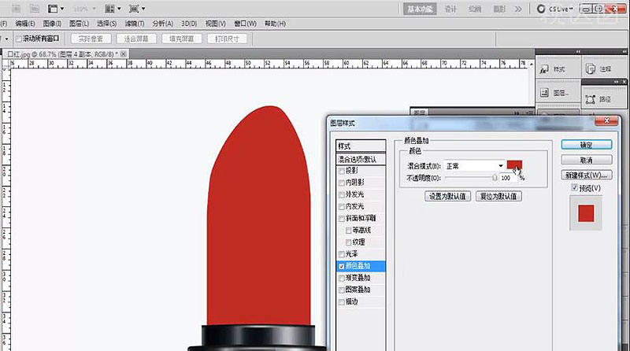Open the Paths (路径) panel icon
Image resolution: width=630 pixels, height=351 pixels.
click(590, 99)
